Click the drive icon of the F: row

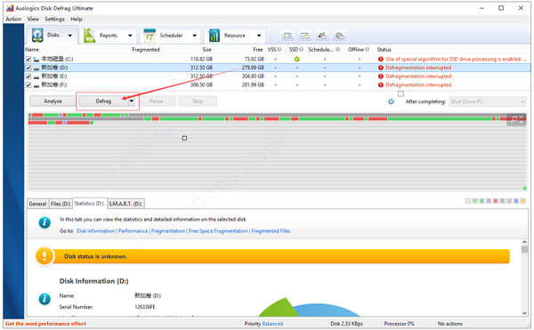[36, 85]
